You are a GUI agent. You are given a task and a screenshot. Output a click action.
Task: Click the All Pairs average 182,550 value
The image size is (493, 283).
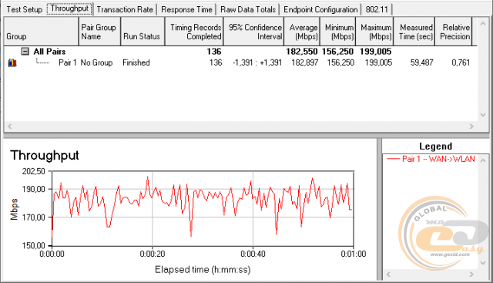pos(302,52)
